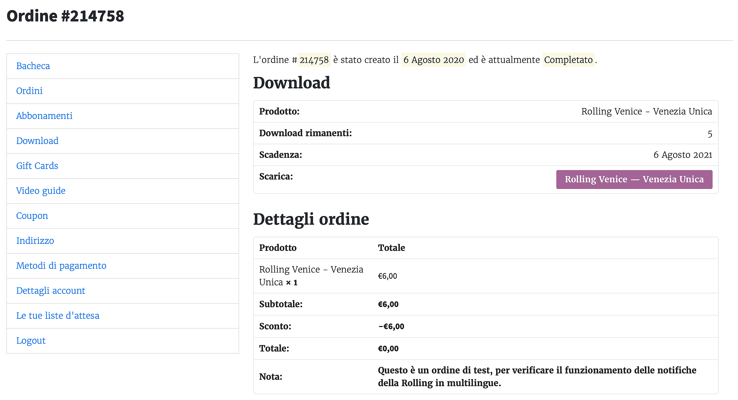Click Totale column header

pos(391,248)
